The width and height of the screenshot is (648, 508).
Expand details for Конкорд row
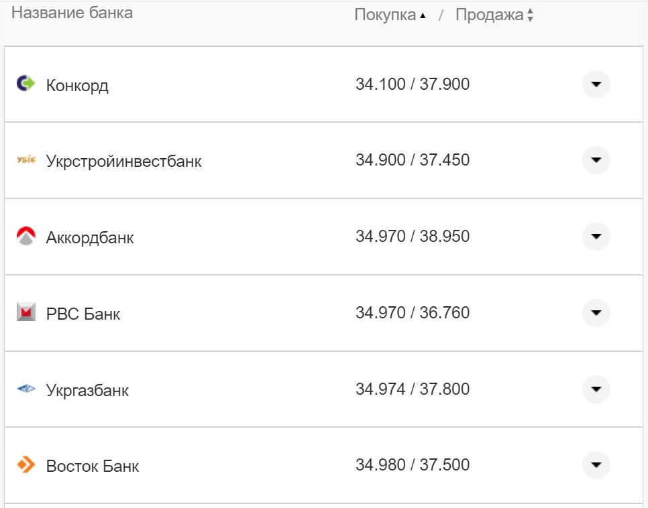[596, 84]
